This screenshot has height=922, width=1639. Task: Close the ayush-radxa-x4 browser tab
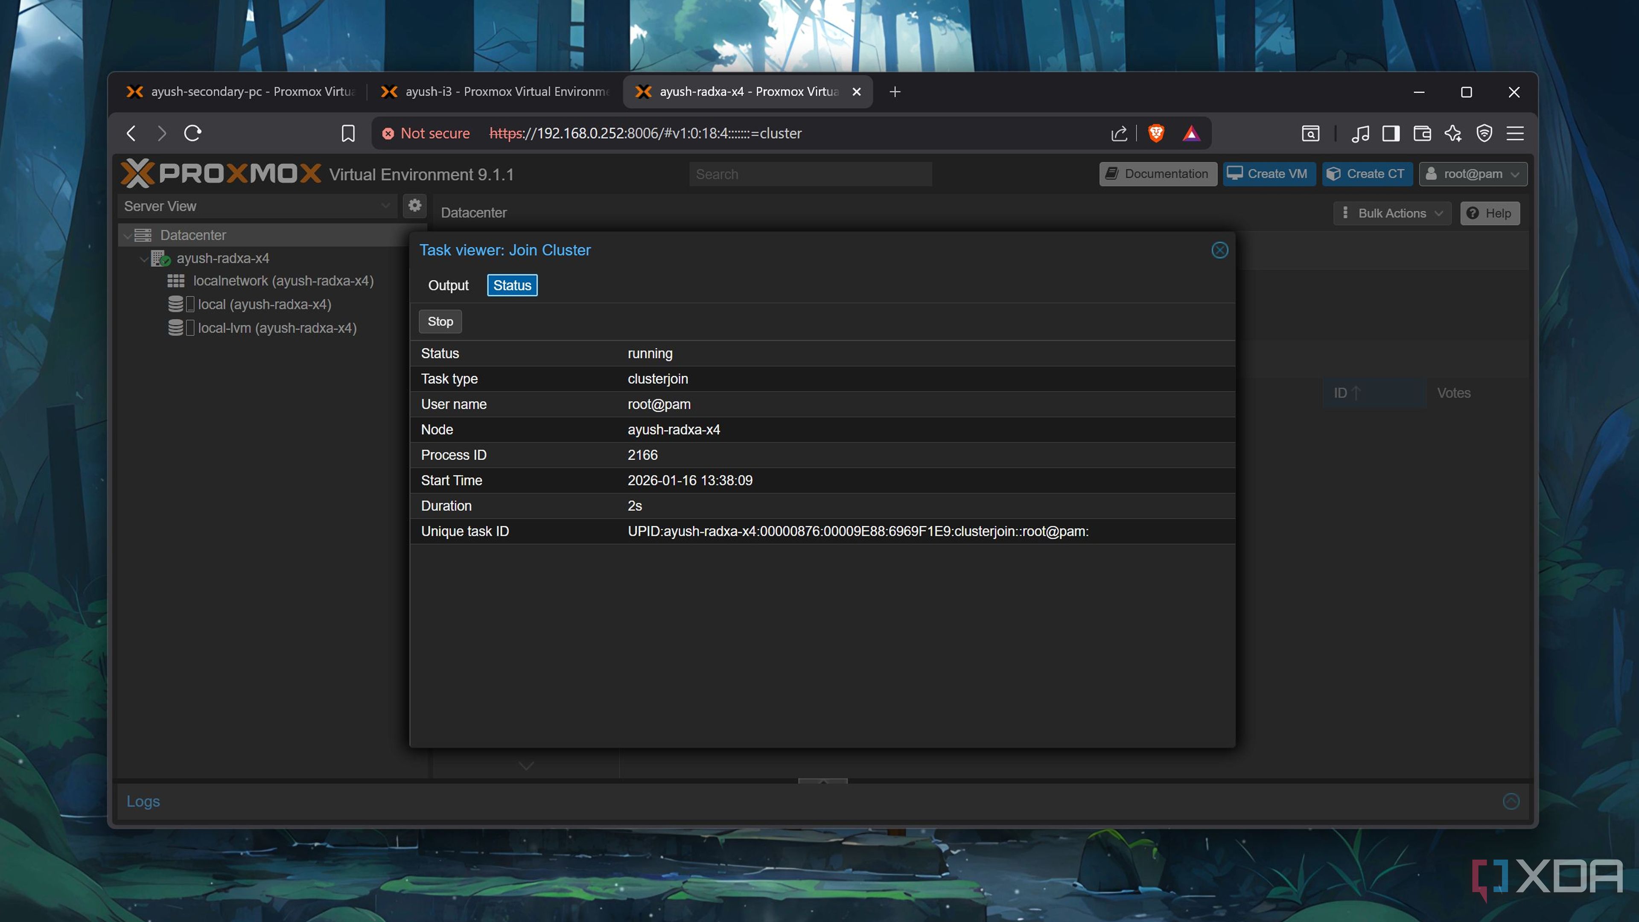(x=856, y=92)
